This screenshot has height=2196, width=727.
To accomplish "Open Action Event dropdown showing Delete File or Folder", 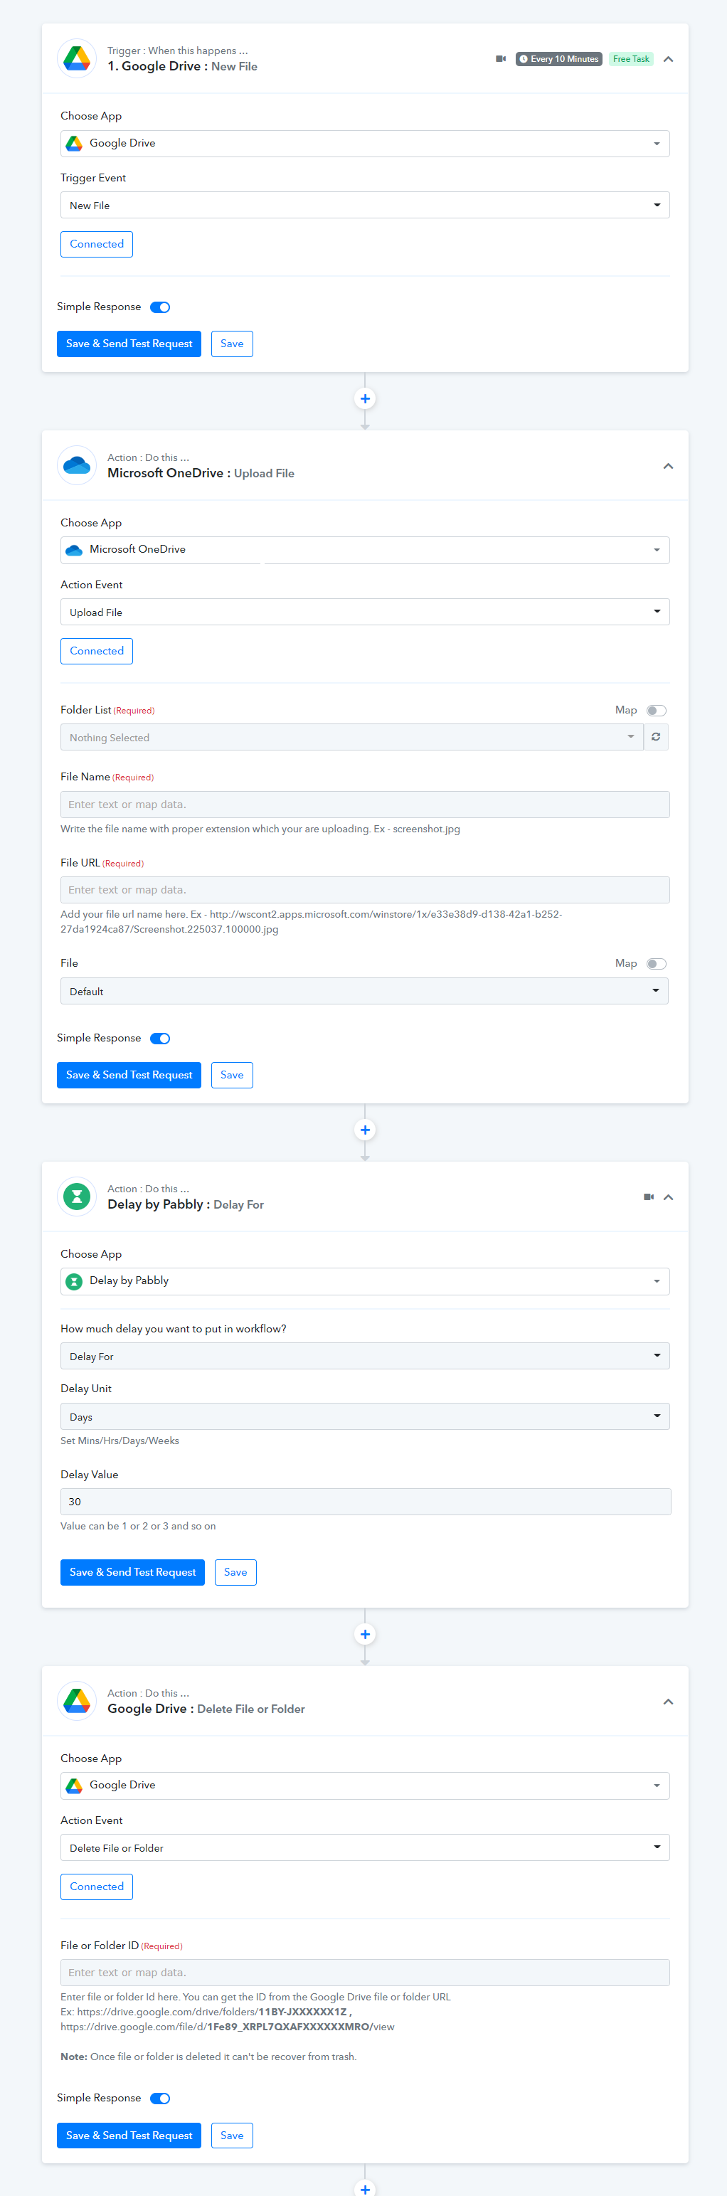I will [x=365, y=1847].
